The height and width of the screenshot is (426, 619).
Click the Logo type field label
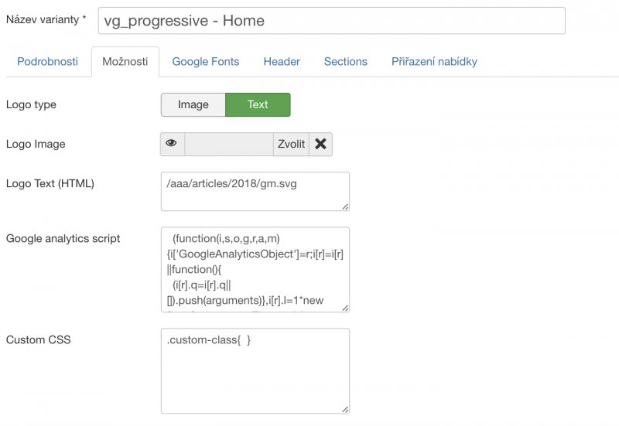point(31,104)
